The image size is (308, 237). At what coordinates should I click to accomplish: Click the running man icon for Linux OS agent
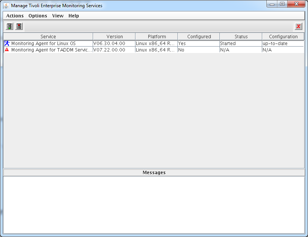point(7,43)
